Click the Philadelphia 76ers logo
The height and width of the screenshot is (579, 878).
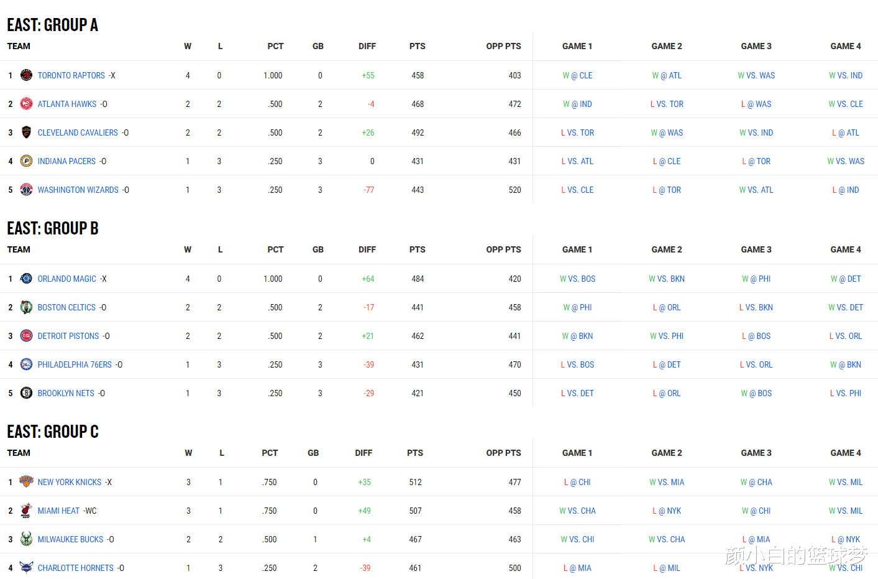click(x=26, y=364)
